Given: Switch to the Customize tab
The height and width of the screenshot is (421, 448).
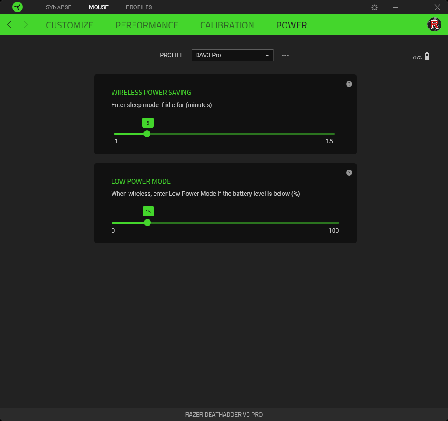Looking at the screenshot, I should point(70,25).
